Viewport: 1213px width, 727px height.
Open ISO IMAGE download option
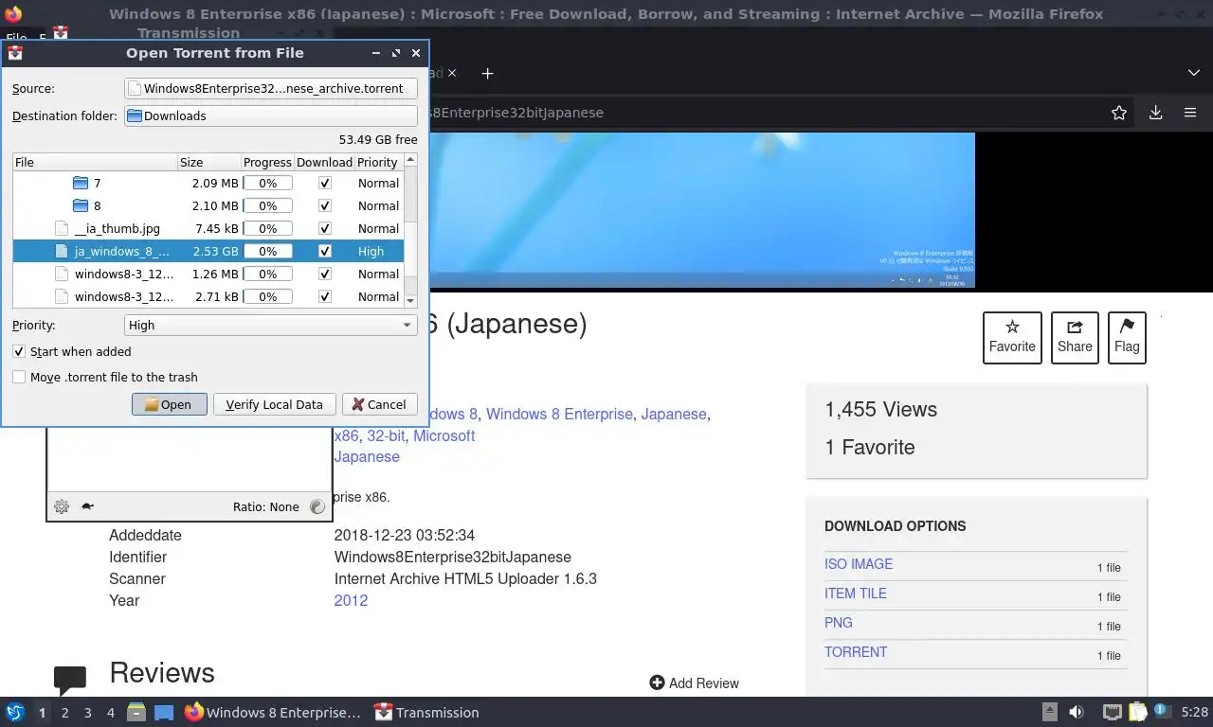(x=859, y=564)
